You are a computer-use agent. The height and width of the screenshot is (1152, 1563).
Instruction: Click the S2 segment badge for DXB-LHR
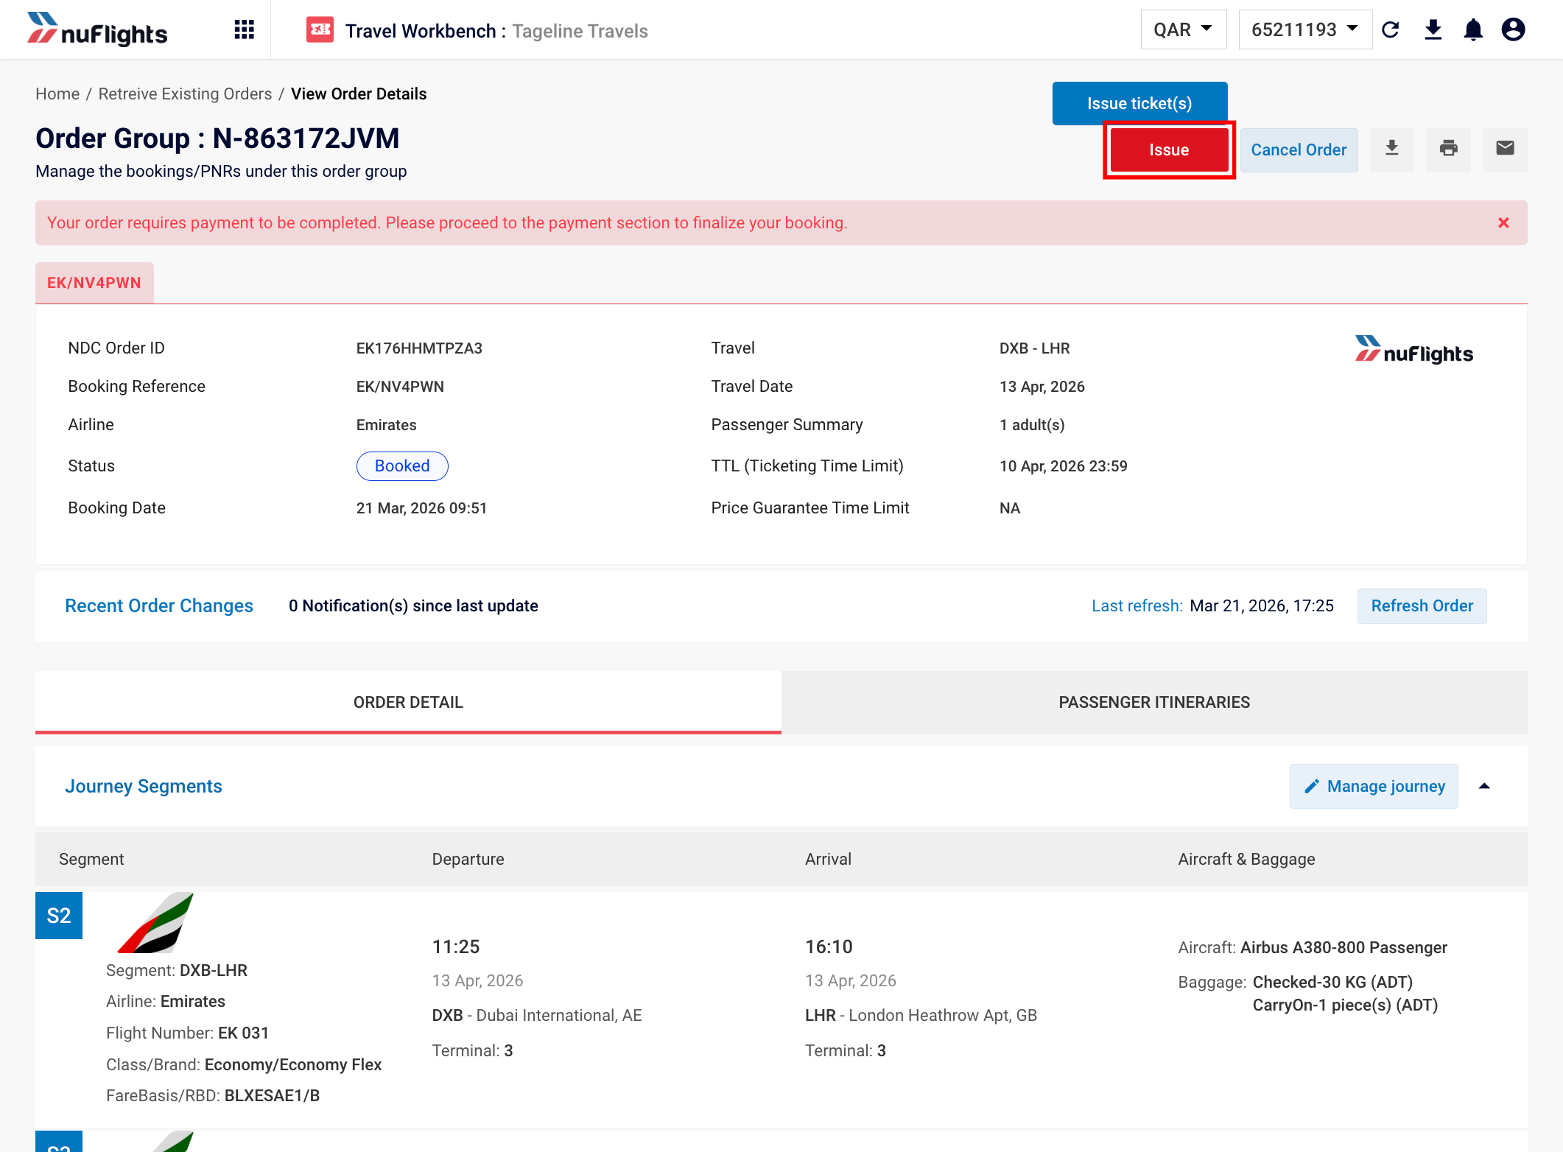(x=59, y=916)
